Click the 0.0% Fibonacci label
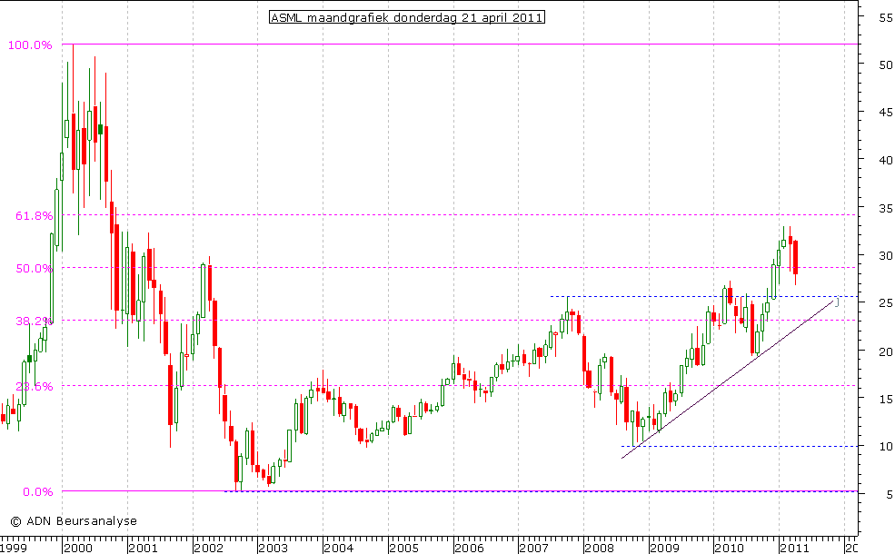The image size is (895, 554). click(x=37, y=492)
